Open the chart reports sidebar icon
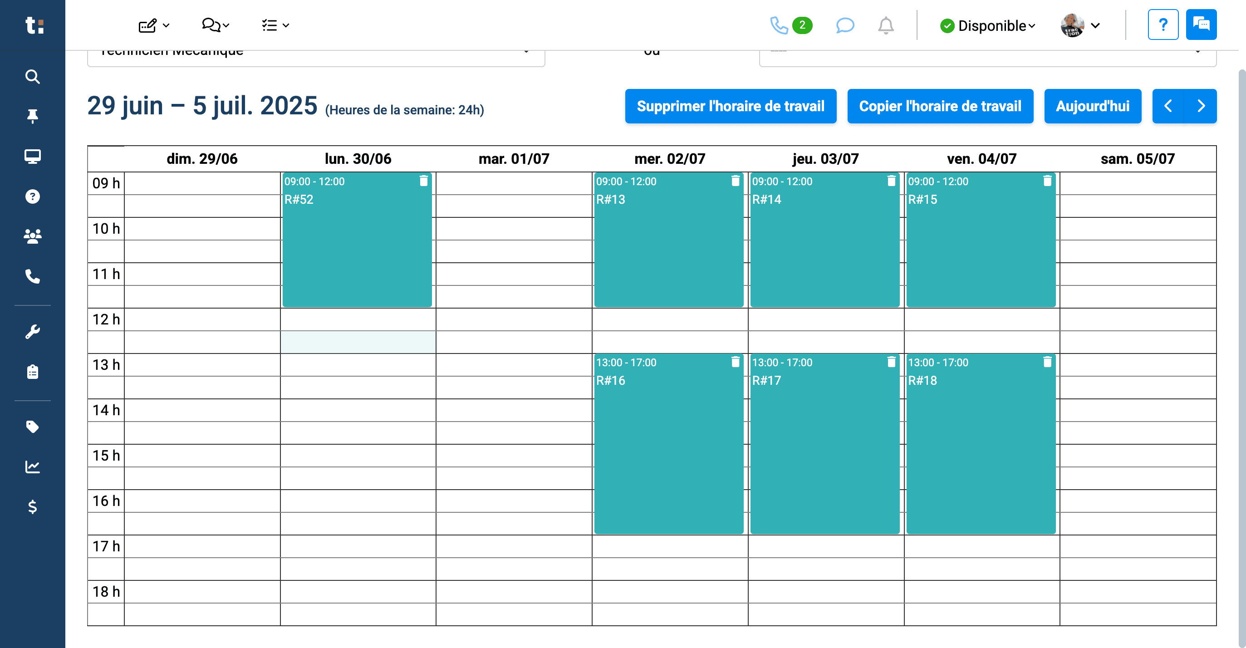 [32, 466]
